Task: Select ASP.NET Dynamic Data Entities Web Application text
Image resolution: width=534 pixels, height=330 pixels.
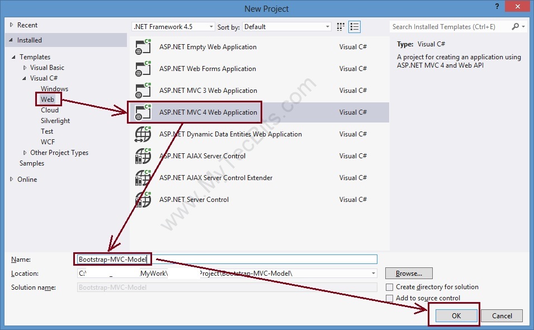Action: 230,134
